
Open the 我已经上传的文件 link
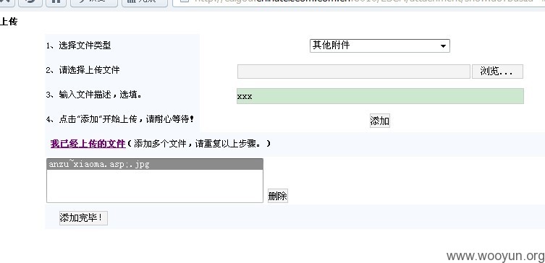coord(88,144)
